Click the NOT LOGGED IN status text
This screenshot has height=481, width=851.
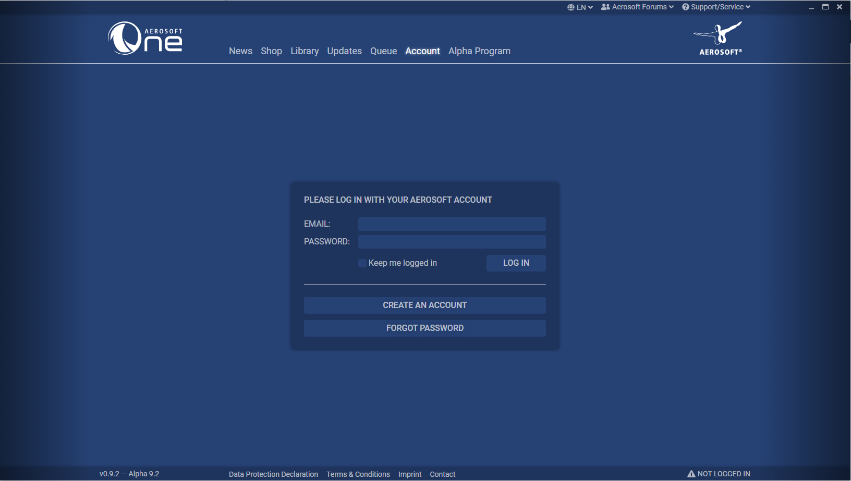point(724,474)
